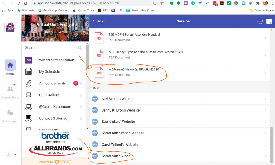This screenshot has width=275, height=165.
Task: Open MQF JennyKLyon Additional Resources PDF
Action: click(x=179, y=55)
